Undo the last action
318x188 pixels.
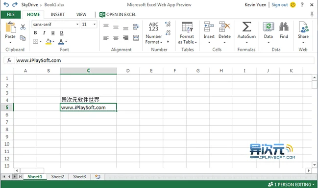pos(6,4)
